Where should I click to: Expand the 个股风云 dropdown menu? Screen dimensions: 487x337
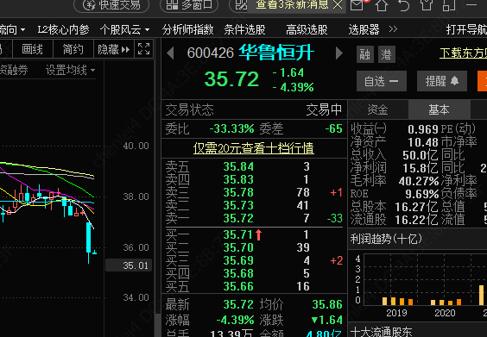124,30
